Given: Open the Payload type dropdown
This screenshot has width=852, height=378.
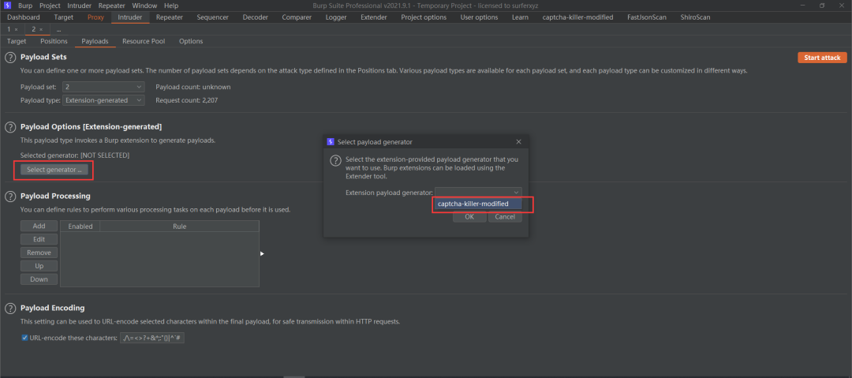Looking at the screenshot, I should pyautogui.click(x=103, y=100).
